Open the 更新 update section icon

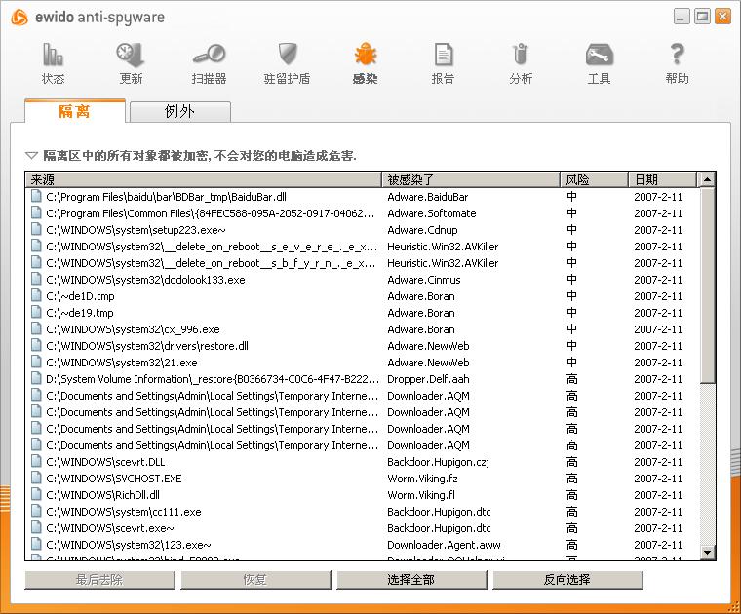(131, 55)
